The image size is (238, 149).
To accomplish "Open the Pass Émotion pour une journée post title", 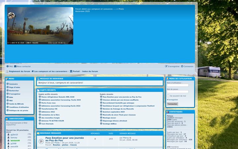I will coord(64,139).
